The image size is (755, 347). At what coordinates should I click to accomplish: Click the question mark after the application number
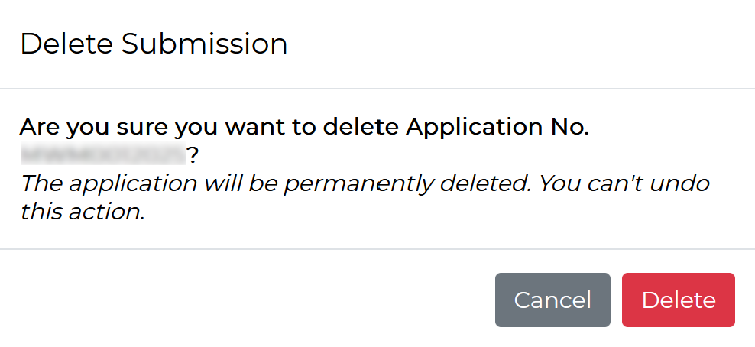(x=193, y=156)
